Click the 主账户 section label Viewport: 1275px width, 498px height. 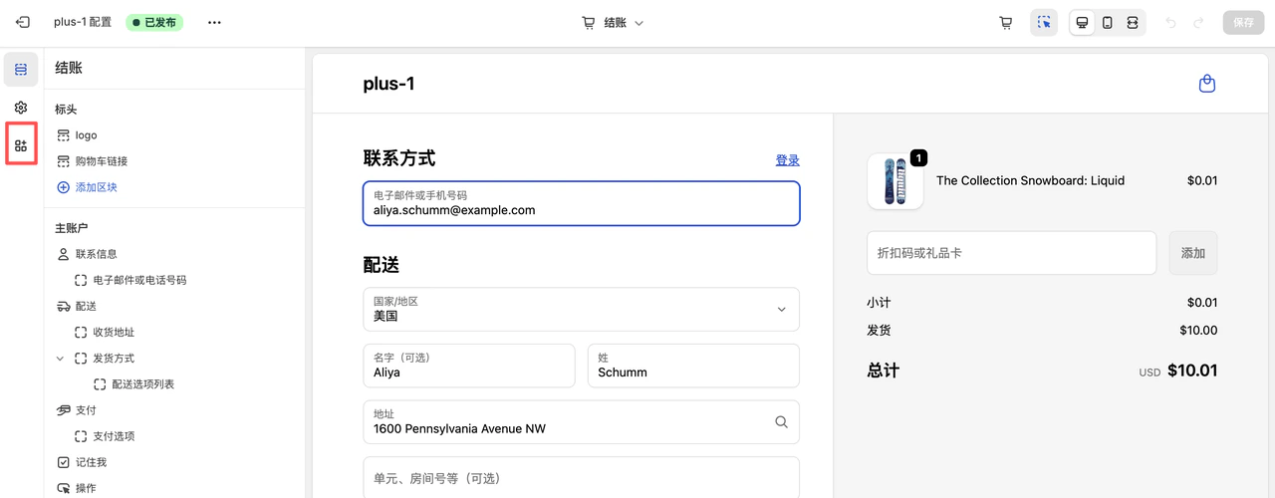pos(72,228)
